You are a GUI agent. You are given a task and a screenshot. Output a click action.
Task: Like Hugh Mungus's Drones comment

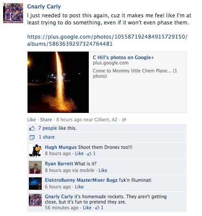79,153
